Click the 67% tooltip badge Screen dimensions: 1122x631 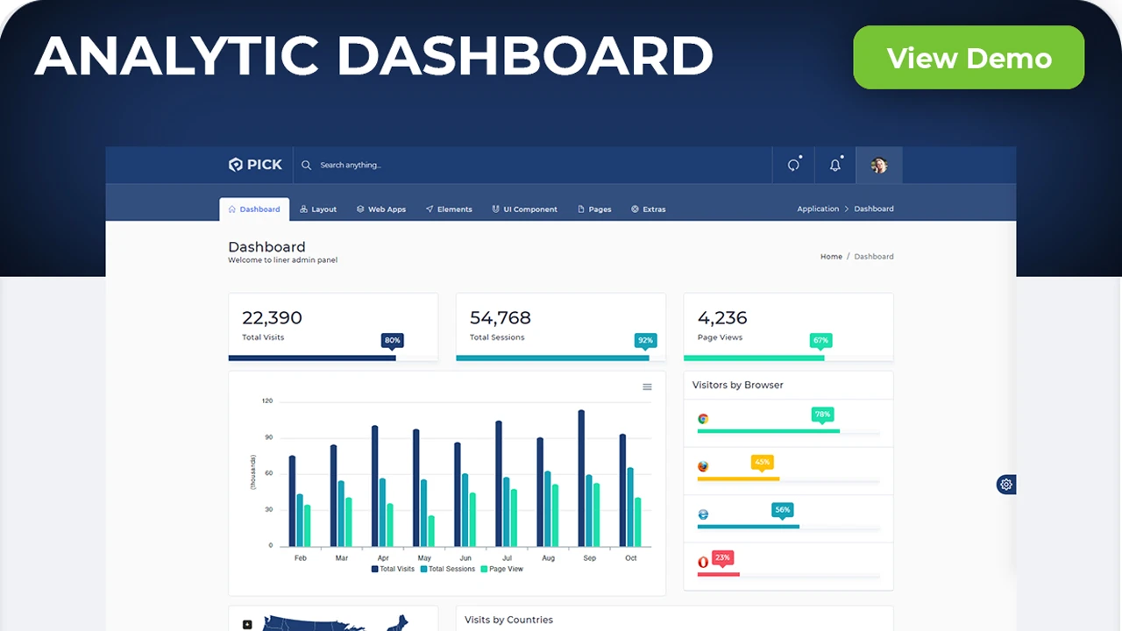pyautogui.click(x=820, y=341)
